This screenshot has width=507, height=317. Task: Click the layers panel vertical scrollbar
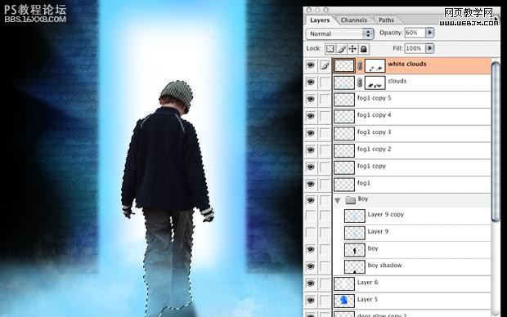[x=496, y=187]
